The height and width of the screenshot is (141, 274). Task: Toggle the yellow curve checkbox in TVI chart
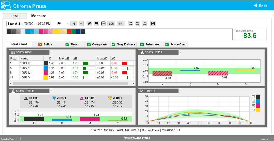click(253, 110)
